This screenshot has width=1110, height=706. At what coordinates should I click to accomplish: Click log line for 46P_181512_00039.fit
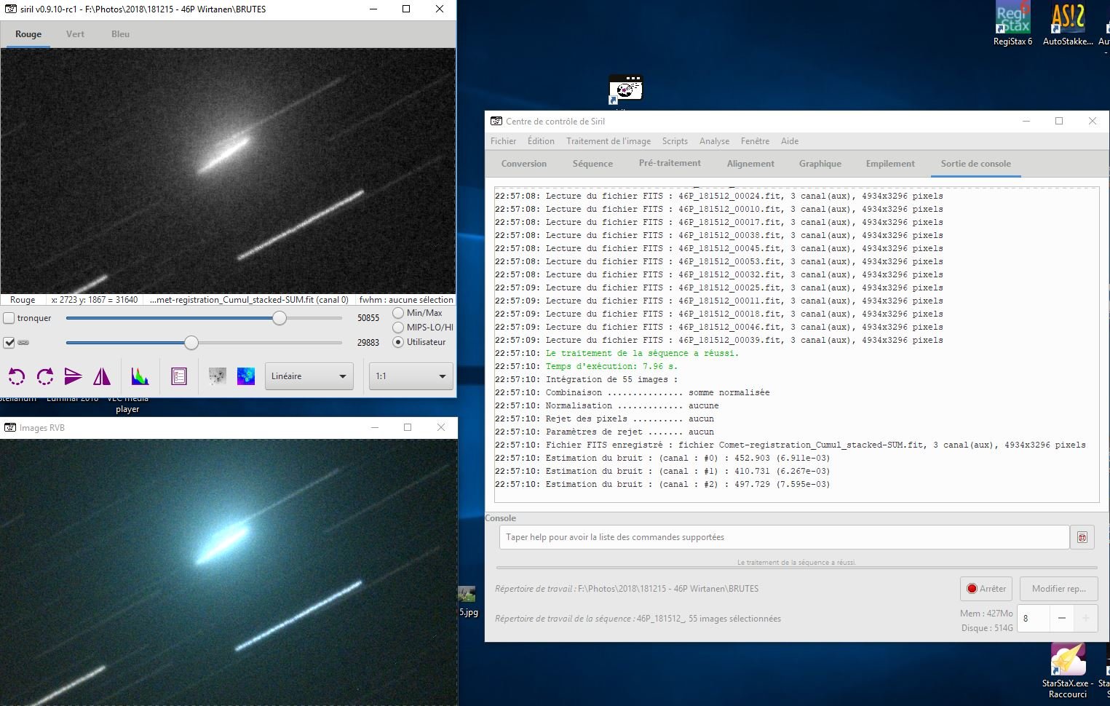[x=718, y=340]
